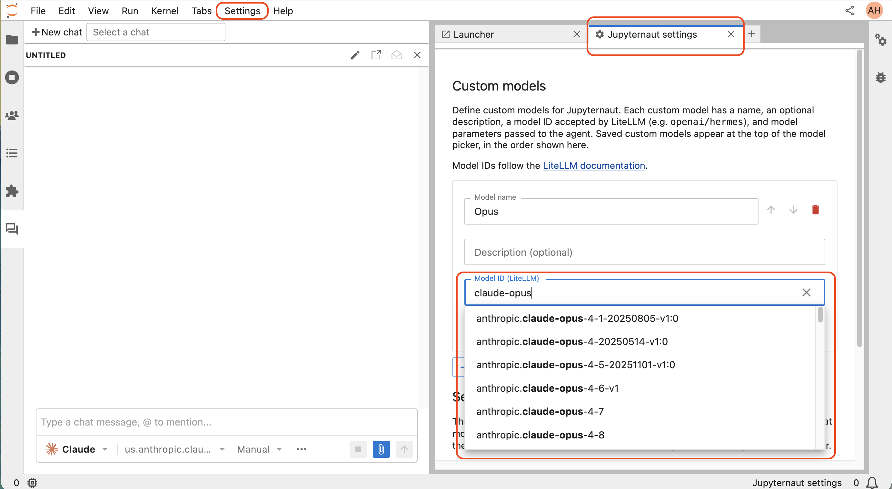Mark chat as read envelope icon
The height and width of the screenshot is (489, 892).
click(396, 55)
